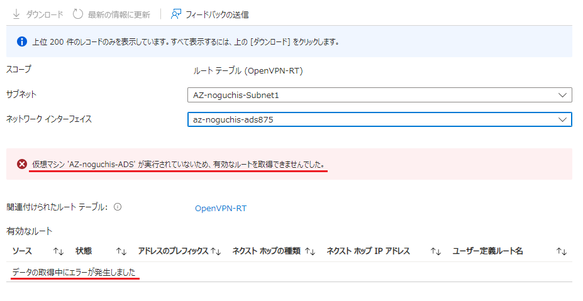Click the ネクスト ホップ IP アドレス header text
The height and width of the screenshot is (301, 583).
click(369, 251)
